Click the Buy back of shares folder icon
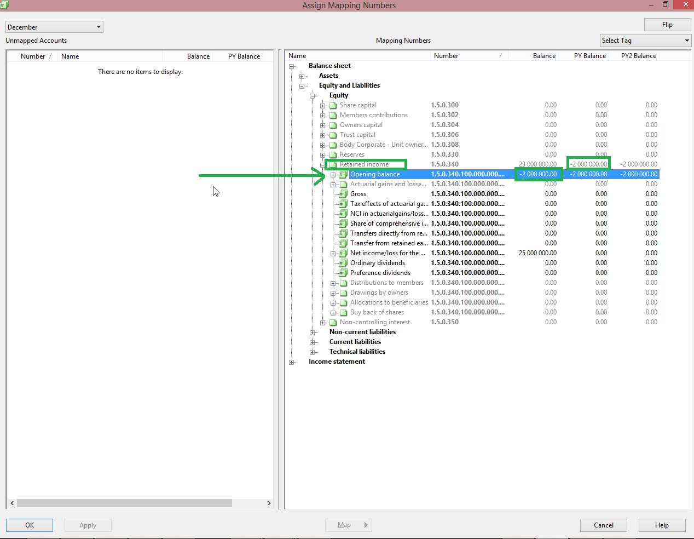This screenshot has width=694, height=539. pyautogui.click(x=343, y=313)
